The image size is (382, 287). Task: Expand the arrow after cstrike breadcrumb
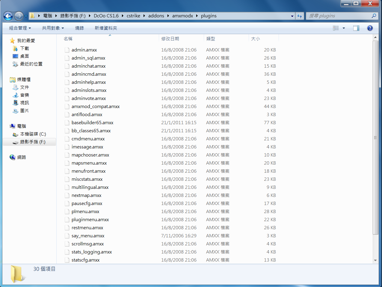tap(144, 16)
